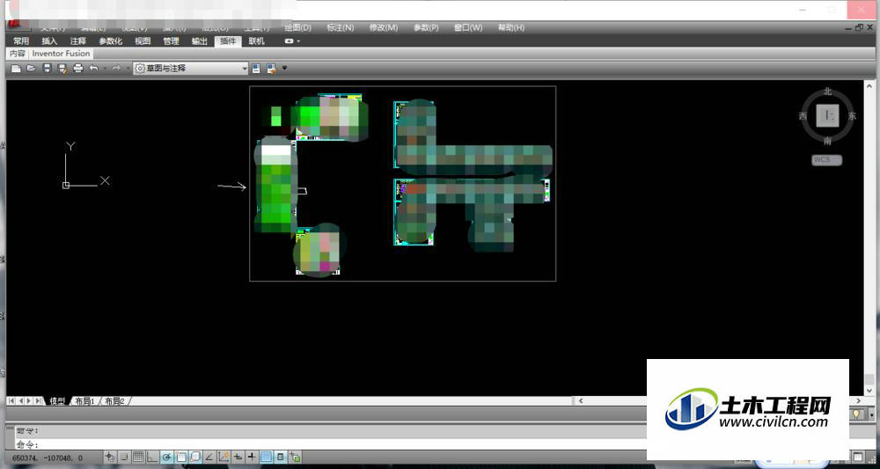The width and height of the screenshot is (880, 469).
Task: Click the Open file folder icon
Action: pos(32,69)
